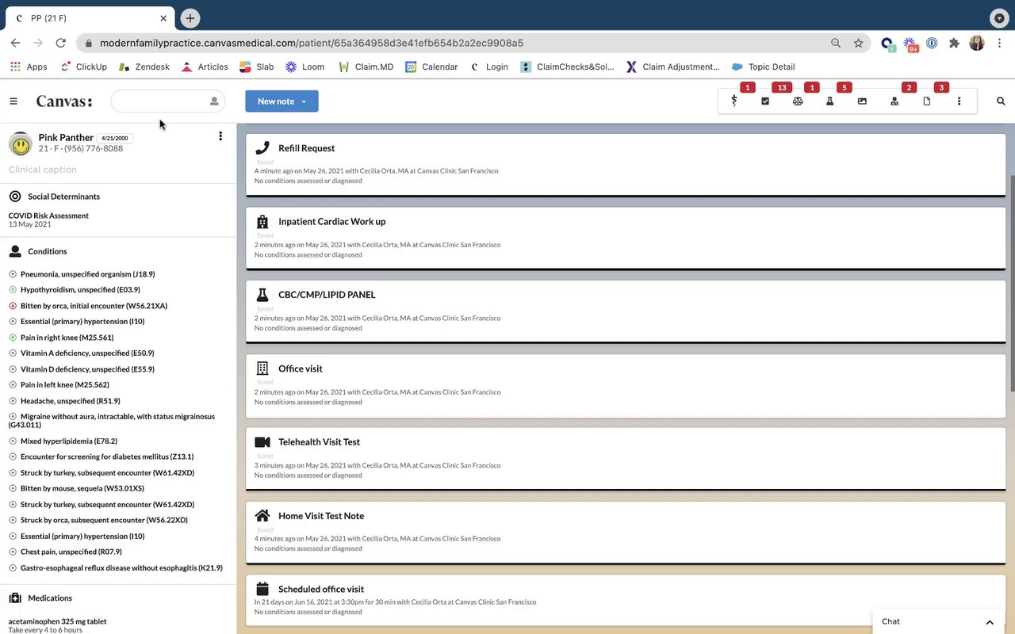Click the hospital icon on Inpatient Cardiac Work up
The width and height of the screenshot is (1015, 634).
(x=262, y=222)
